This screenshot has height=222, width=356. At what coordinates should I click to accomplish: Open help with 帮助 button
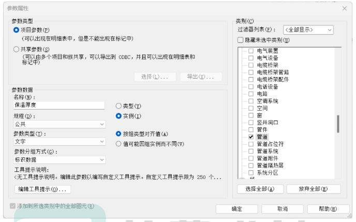(x=328, y=209)
